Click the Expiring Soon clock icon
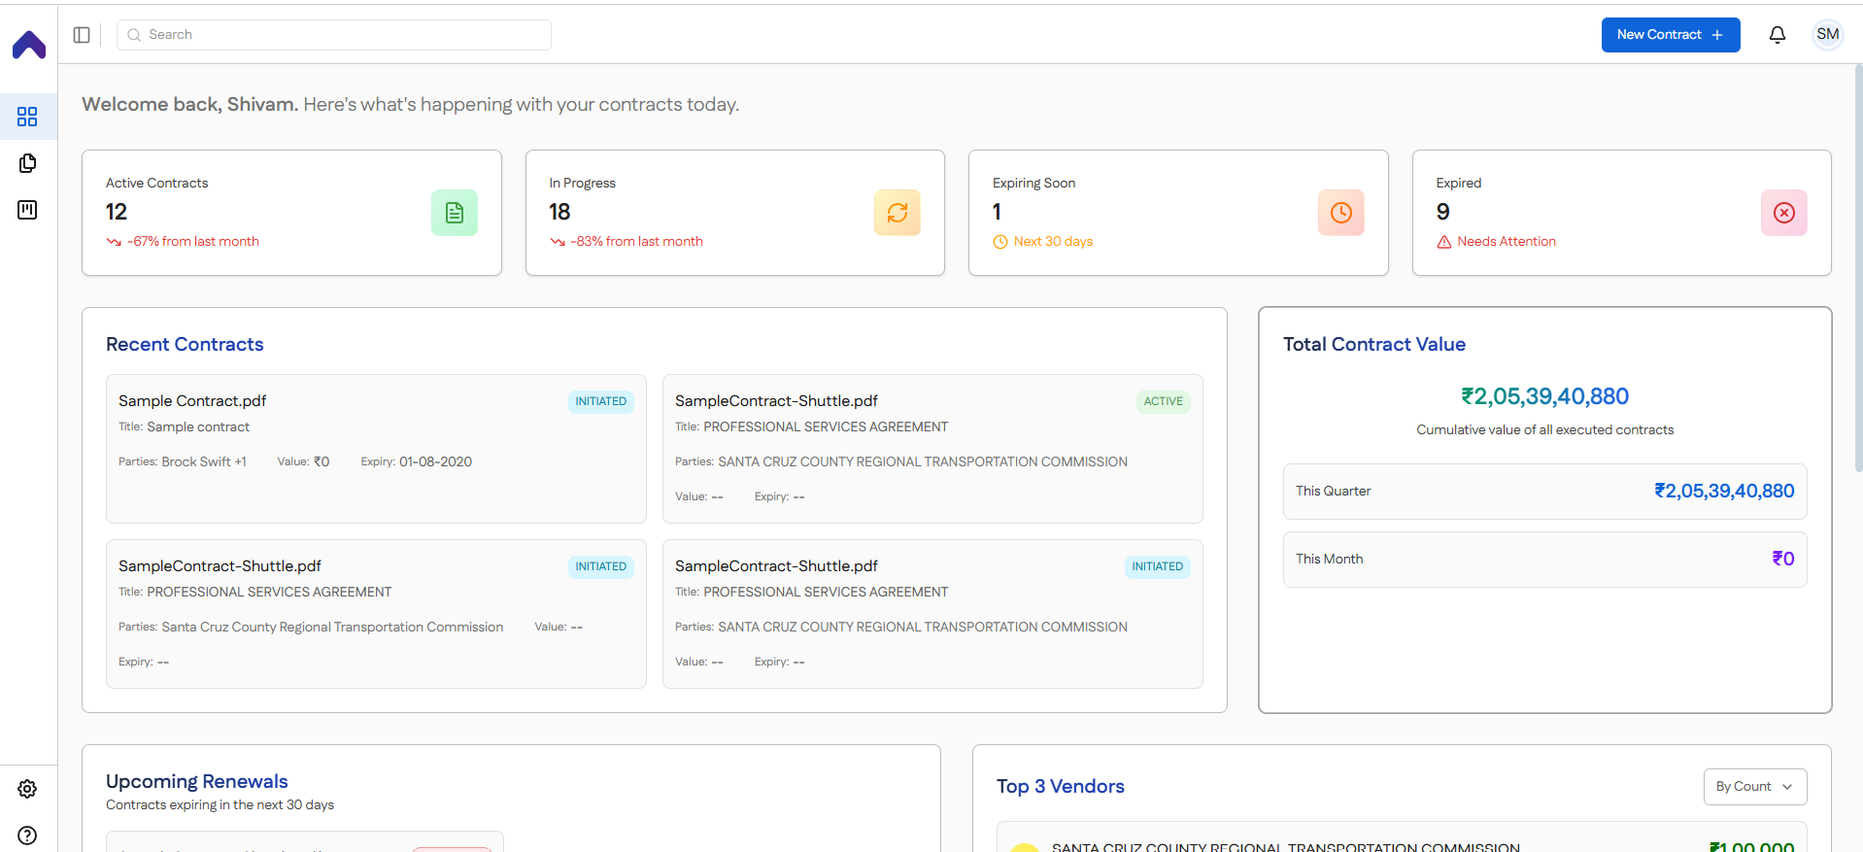1863x852 pixels. tap(1340, 213)
